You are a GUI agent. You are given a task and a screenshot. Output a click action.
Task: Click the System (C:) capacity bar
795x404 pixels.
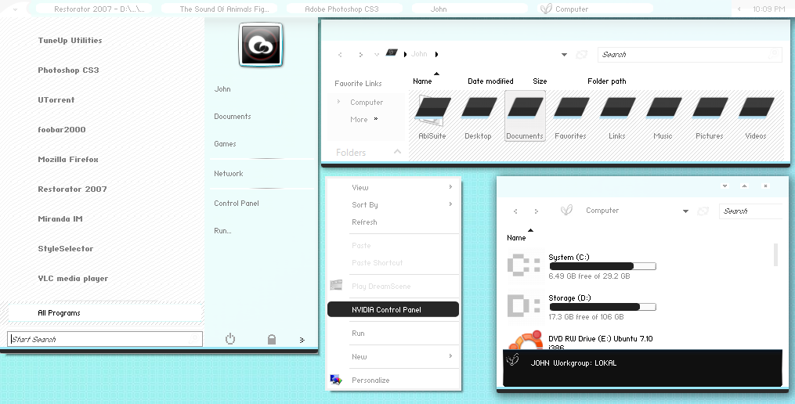click(603, 266)
